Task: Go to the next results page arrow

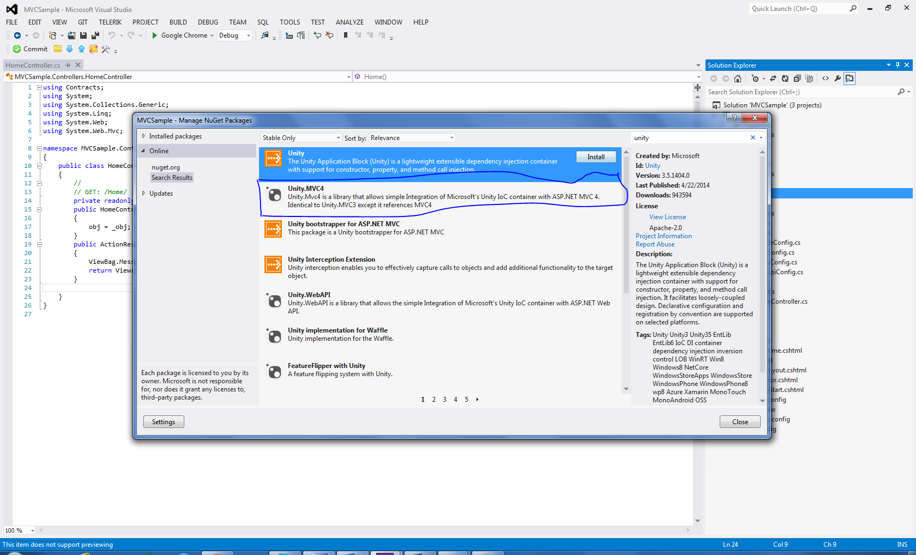Action: pos(477,400)
